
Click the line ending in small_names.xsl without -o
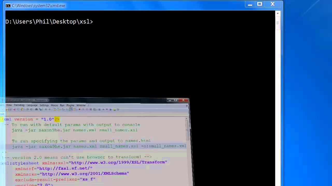coord(75,130)
